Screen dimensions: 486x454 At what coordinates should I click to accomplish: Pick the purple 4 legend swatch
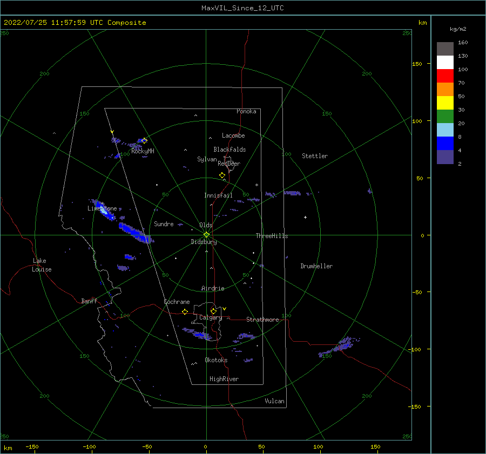(x=445, y=157)
